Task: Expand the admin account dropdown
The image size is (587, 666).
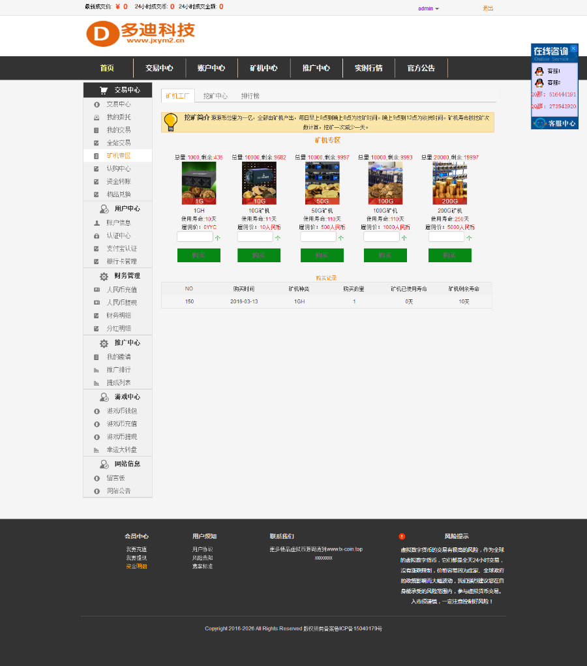Action: click(428, 8)
